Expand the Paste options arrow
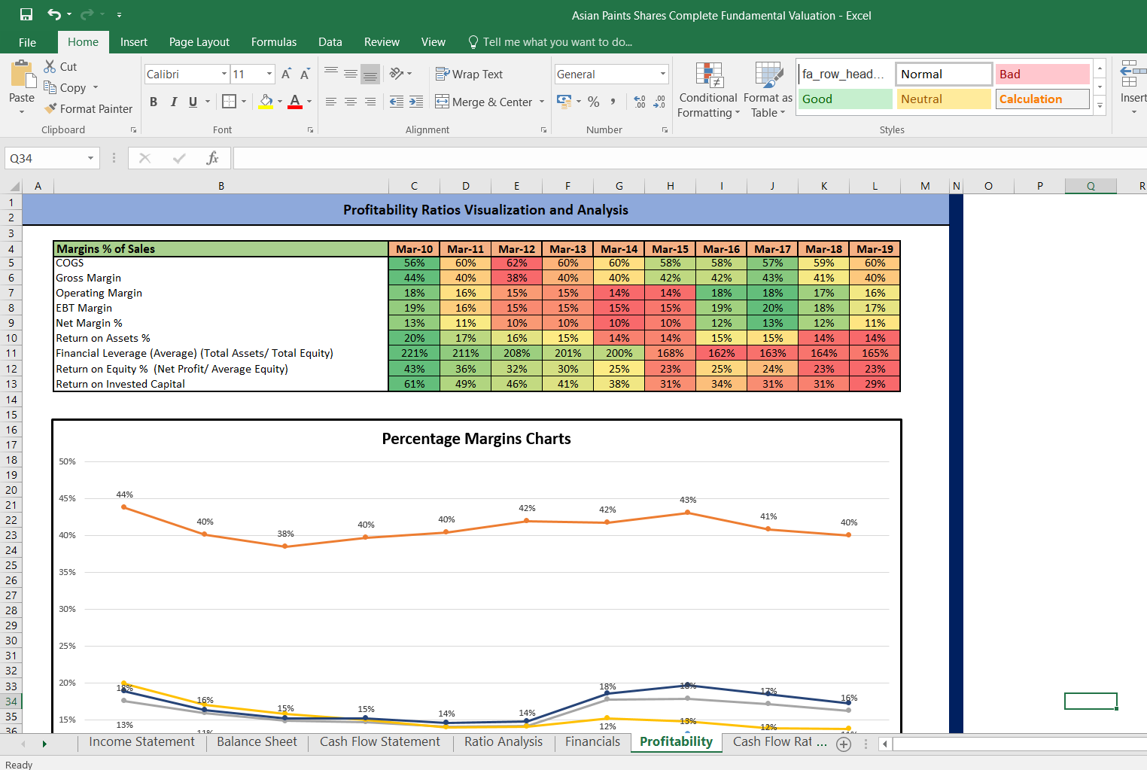 (22, 112)
